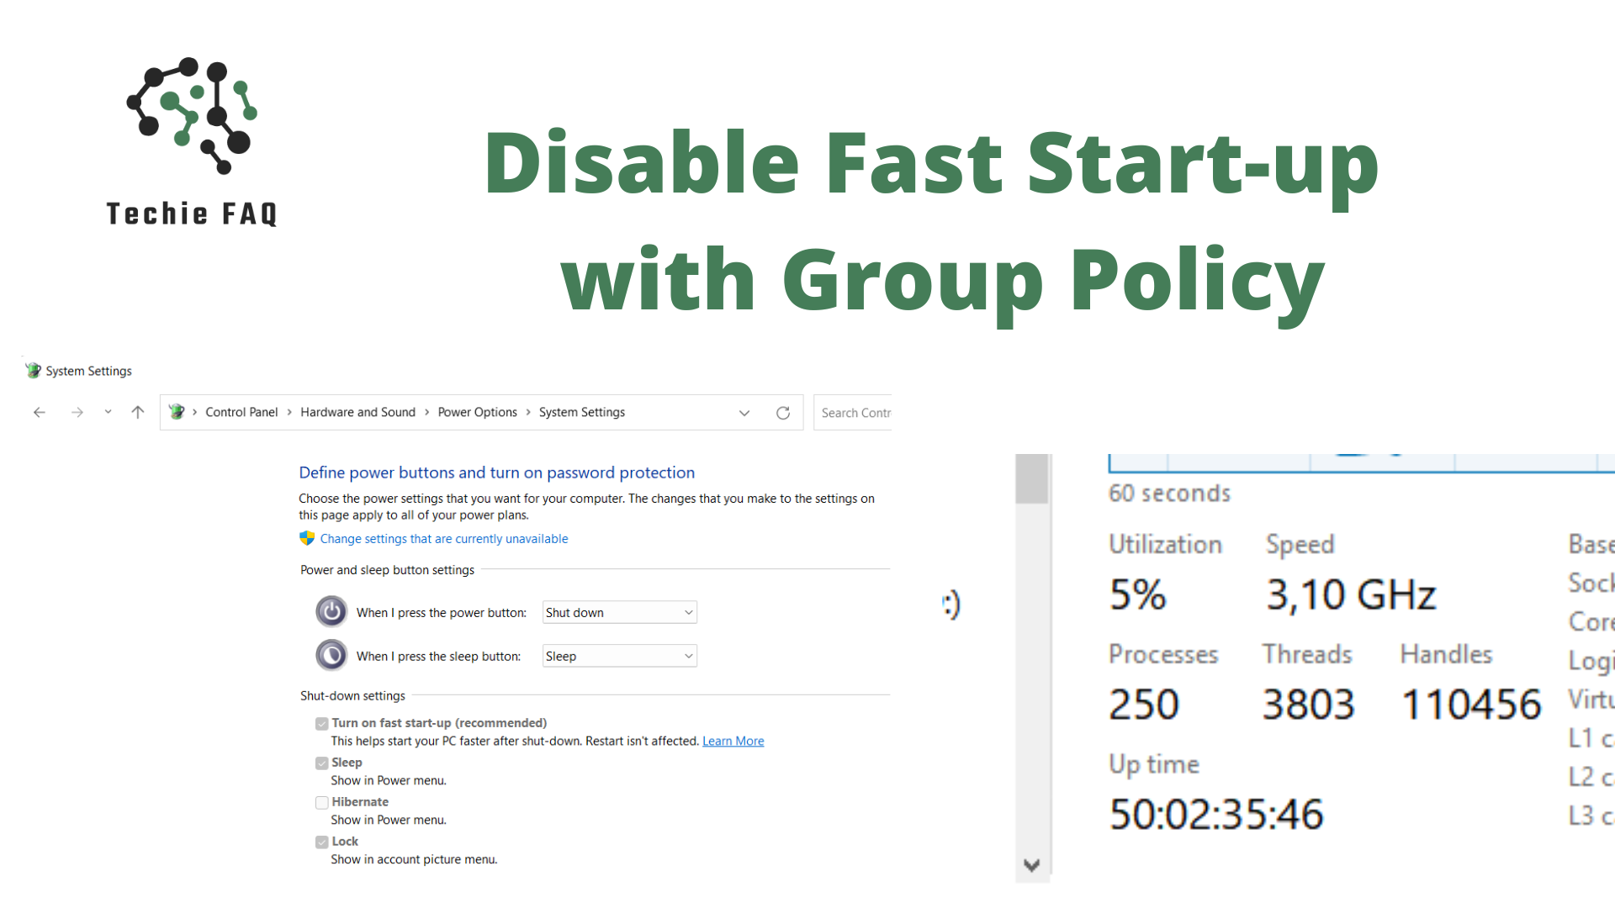Click the power button icon
Viewport: 1615px width, 908px height.
331,612
